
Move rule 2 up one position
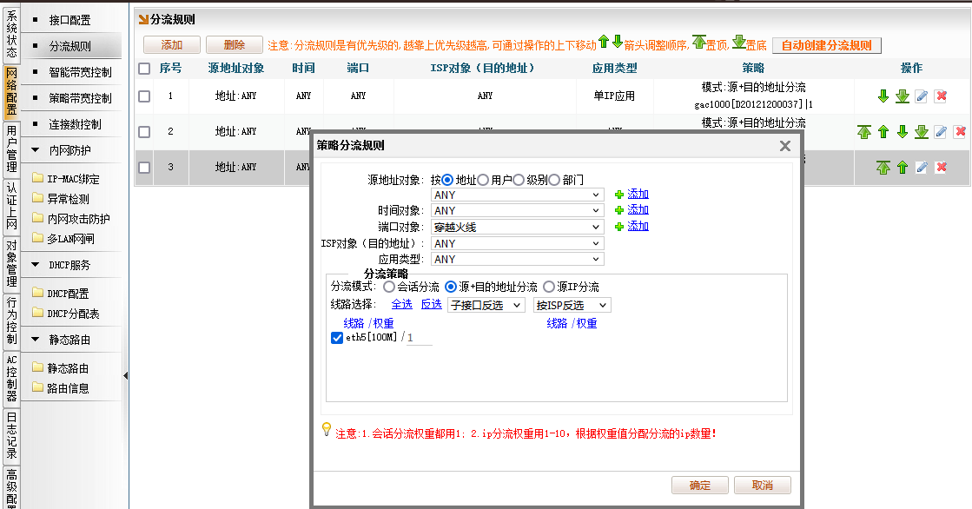[x=883, y=131]
